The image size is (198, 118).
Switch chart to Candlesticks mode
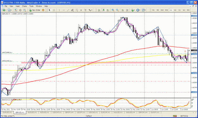point(104,10)
